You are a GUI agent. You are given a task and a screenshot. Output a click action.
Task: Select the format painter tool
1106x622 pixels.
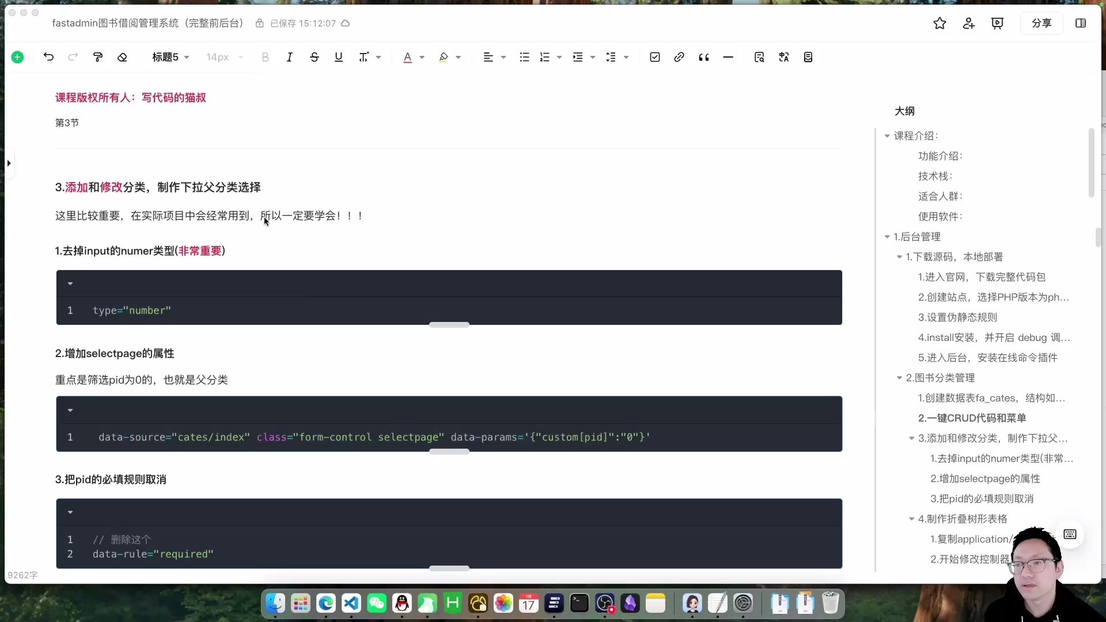(x=98, y=57)
